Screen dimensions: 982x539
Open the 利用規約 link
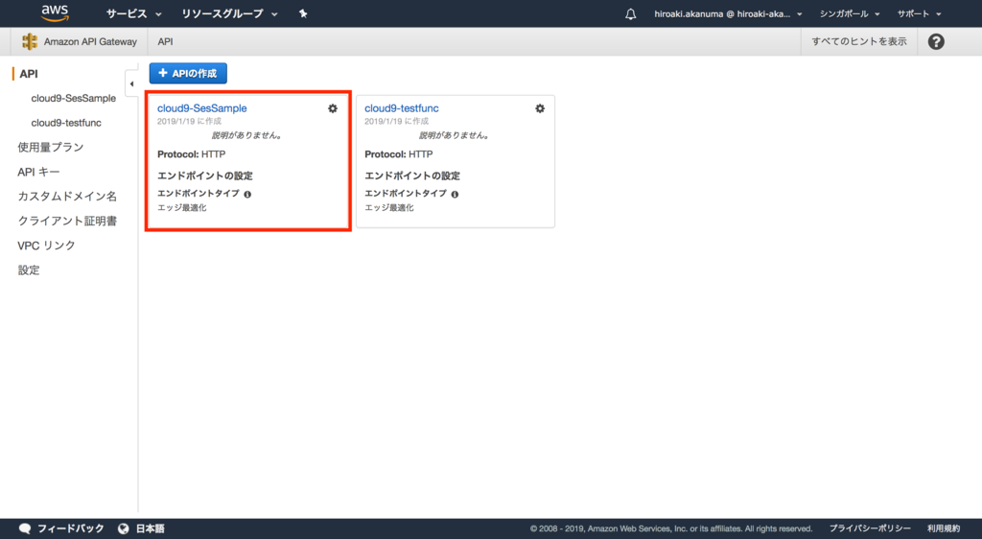(944, 528)
